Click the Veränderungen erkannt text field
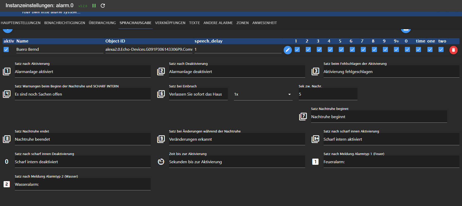Screen dimensions: 462x206 (x=237, y=139)
